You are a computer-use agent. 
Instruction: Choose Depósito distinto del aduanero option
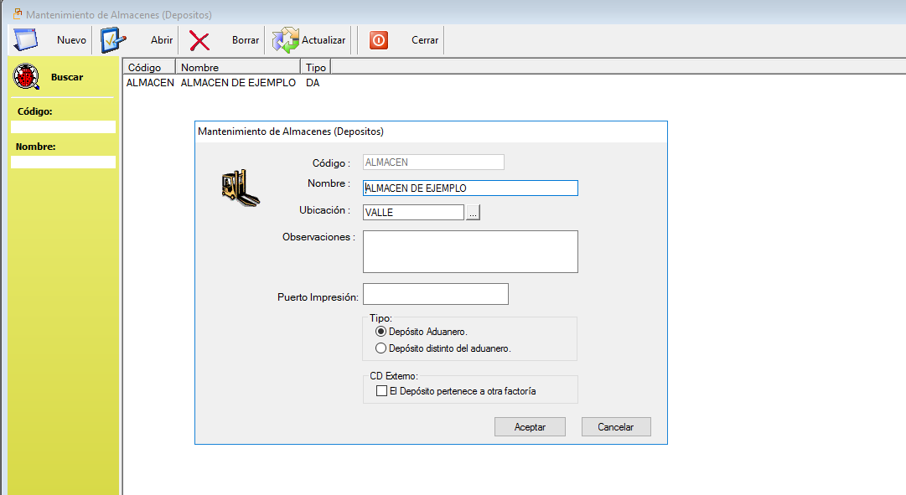tap(381, 348)
